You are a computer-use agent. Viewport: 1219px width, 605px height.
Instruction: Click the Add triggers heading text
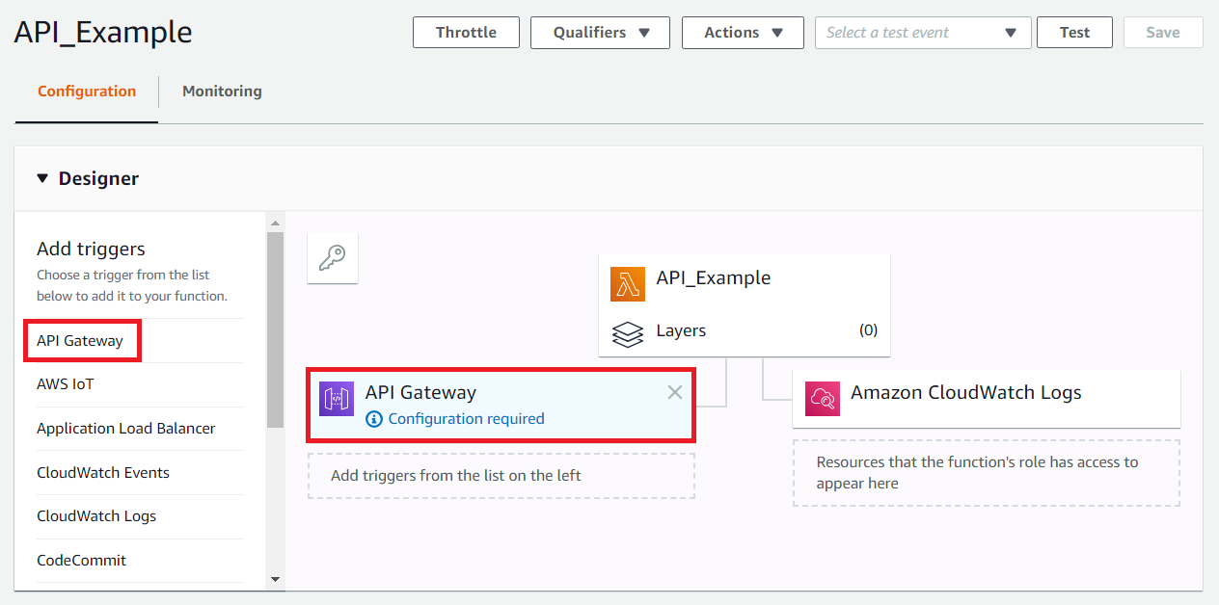91,250
